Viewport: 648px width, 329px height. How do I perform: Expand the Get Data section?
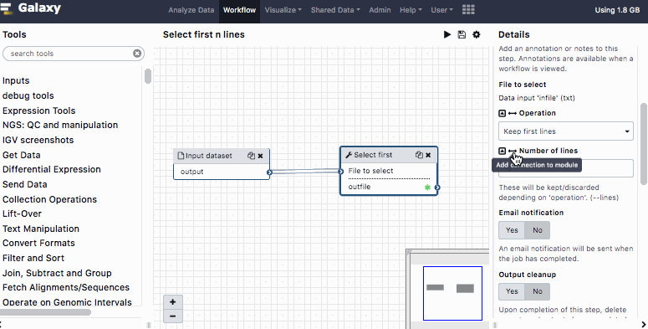pos(22,155)
